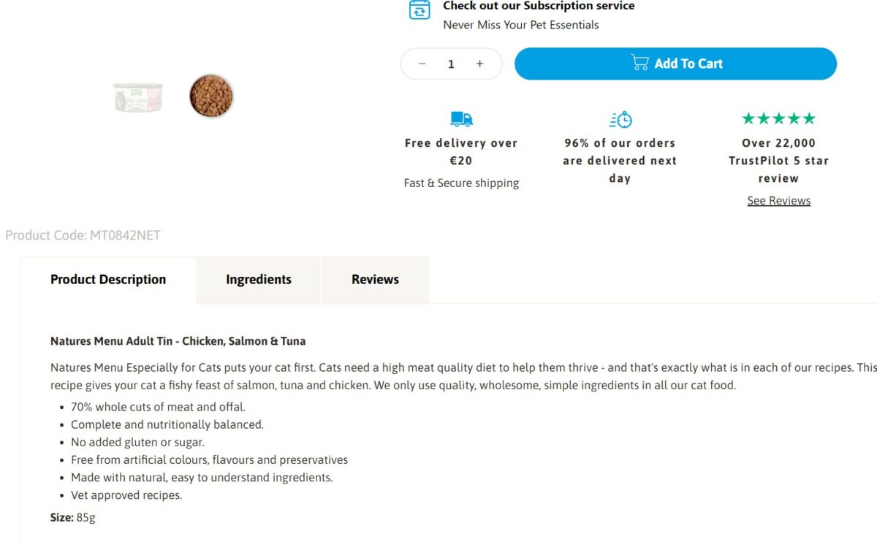
Task: Click the TrustPilot five star rating
Action: coord(778,118)
